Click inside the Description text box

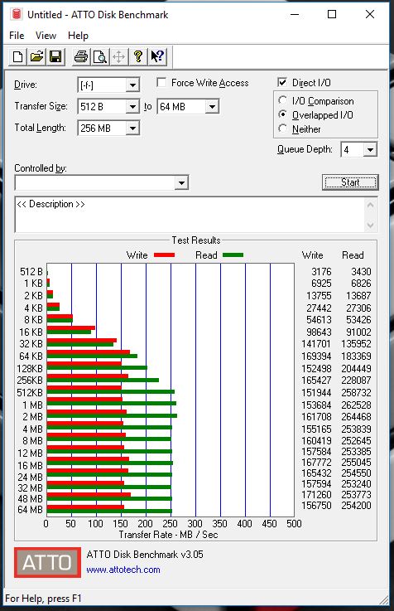click(190, 215)
